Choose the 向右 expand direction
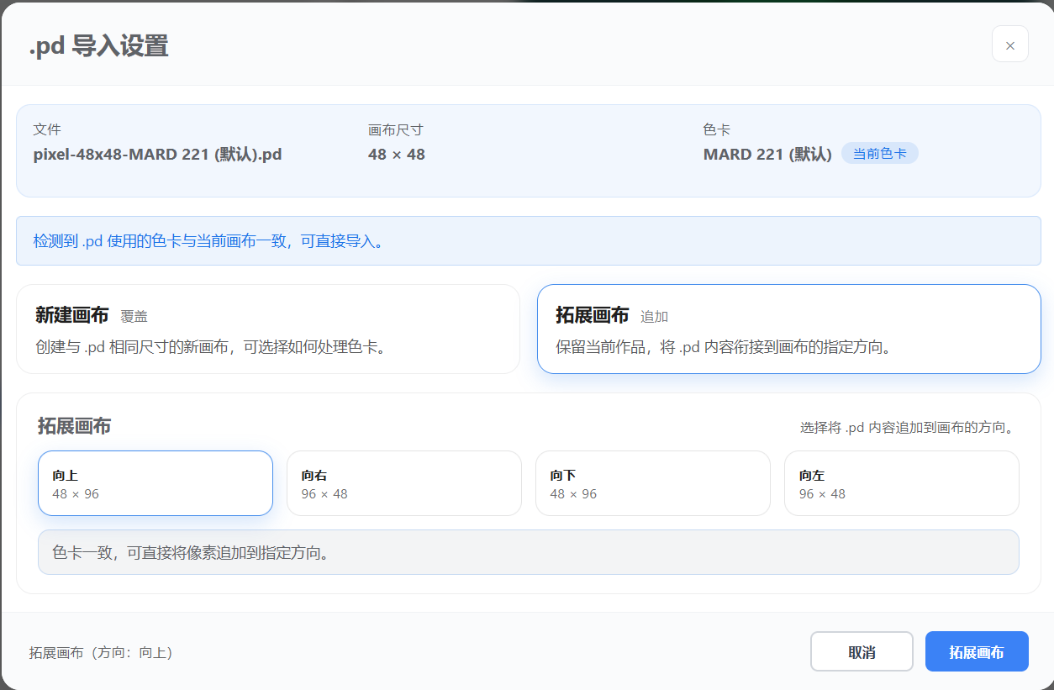Image resolution: width=1054 pixels, height=690 pixels. [x=403, y=483]
